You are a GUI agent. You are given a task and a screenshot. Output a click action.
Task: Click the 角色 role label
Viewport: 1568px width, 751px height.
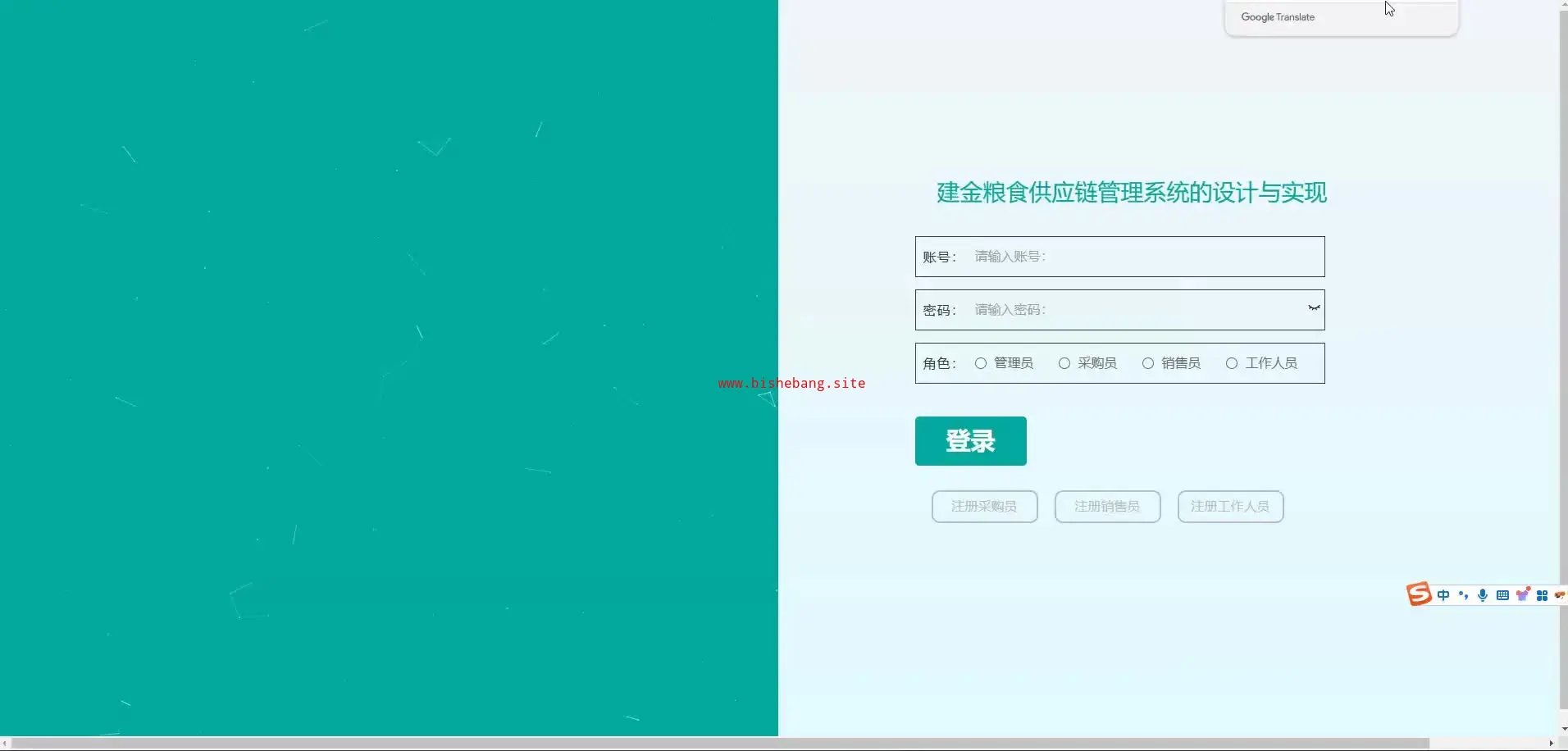click(x=939, y=363)
